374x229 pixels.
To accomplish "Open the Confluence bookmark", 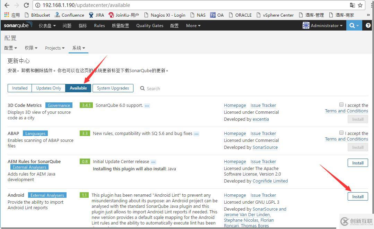I will (69, 15).
